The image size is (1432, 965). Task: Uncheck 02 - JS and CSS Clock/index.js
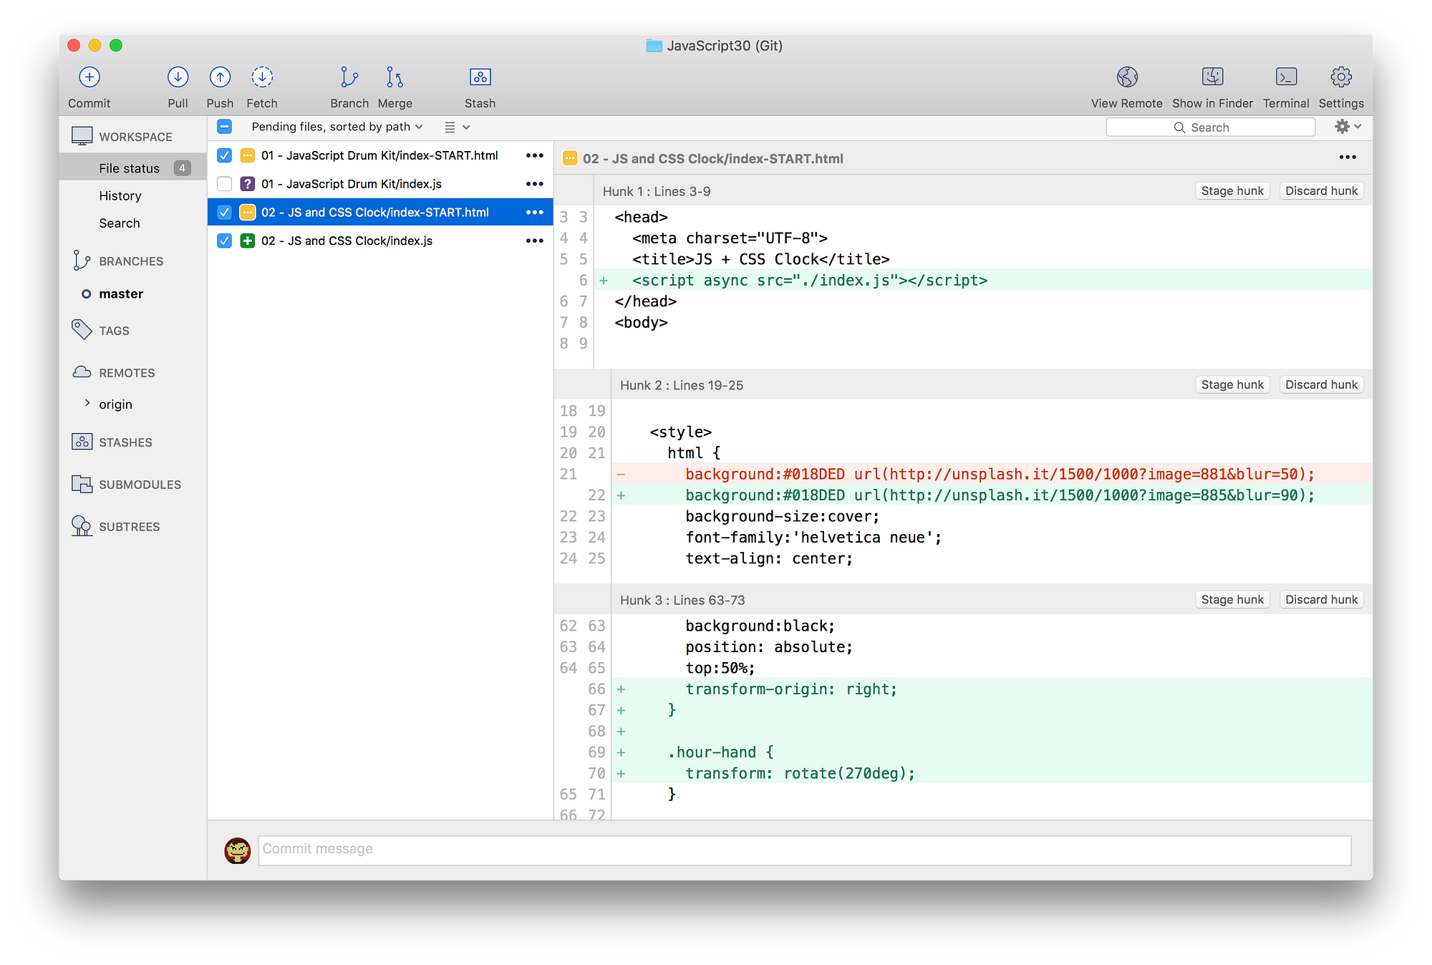coord(225,241)
